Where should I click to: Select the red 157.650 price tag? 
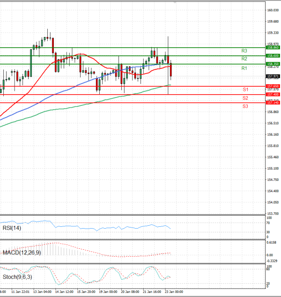(x=273, y=86)
